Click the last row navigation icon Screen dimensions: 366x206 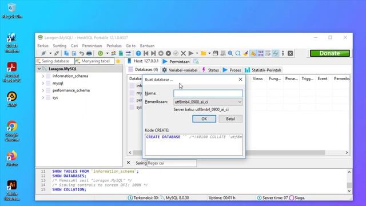pyautogui.click(x=153, y=53)
